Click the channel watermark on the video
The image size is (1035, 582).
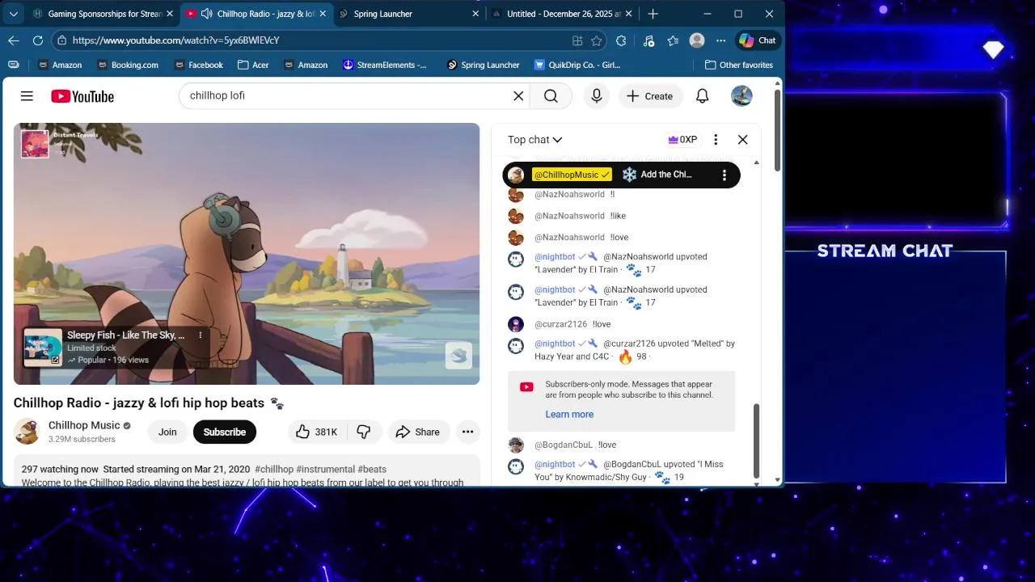coord(458,356)
